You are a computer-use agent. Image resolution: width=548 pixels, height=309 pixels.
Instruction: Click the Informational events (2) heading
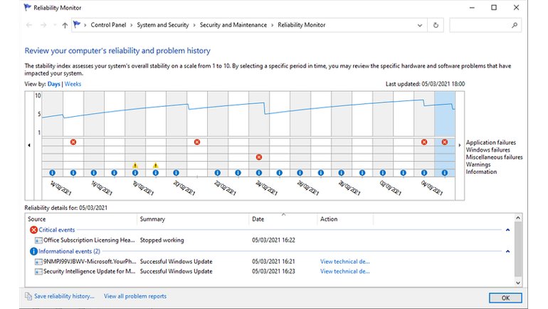pos(69,251)
